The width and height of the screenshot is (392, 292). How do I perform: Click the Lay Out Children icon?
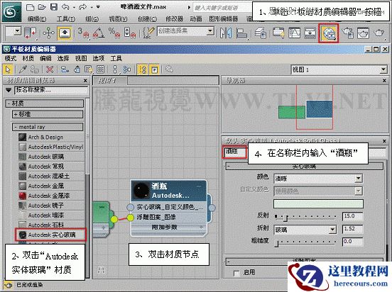[x=127, y=69]
